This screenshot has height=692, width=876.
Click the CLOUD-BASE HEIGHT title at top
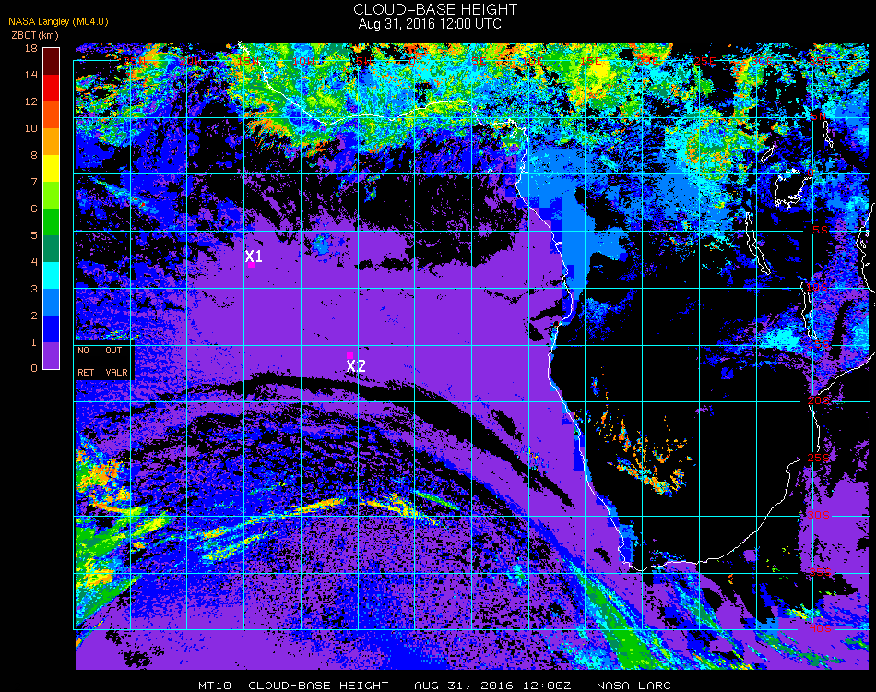pyautogui.click(x=435, y=9)
